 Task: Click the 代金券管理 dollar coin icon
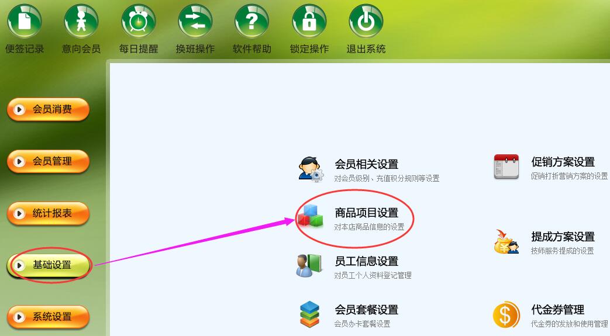[x=506, y=314]
